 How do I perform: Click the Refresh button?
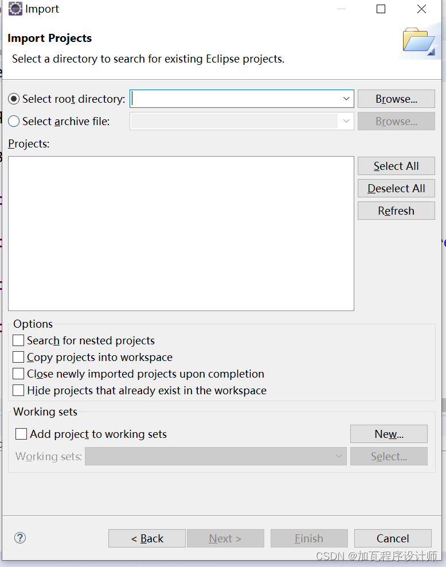pyautogui.click(x=396, y=211)
